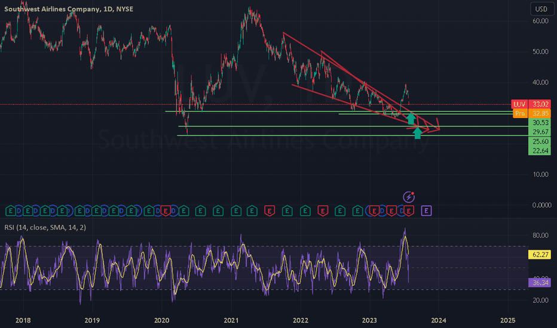Open the only red earnings marker before 2021
Image resolution: width=557 pixels, height=328 pixels.
coord(166,211)
